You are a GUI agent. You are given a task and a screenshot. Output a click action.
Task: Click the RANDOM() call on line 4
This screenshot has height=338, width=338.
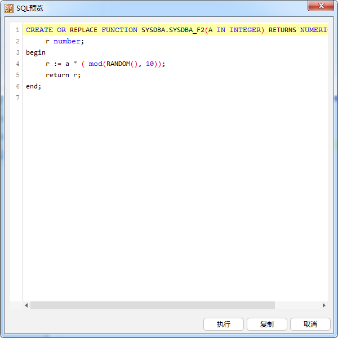click(x=122, y=64)
